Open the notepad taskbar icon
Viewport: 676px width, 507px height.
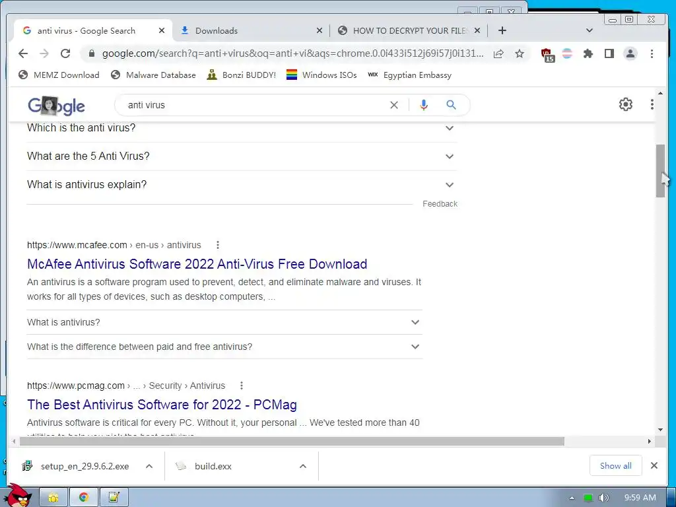(114, 498)
